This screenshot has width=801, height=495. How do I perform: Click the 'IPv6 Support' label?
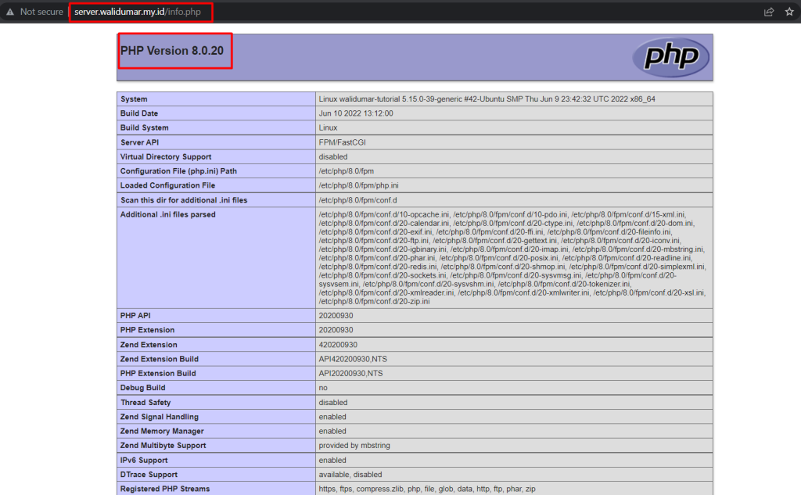point(144,461)
